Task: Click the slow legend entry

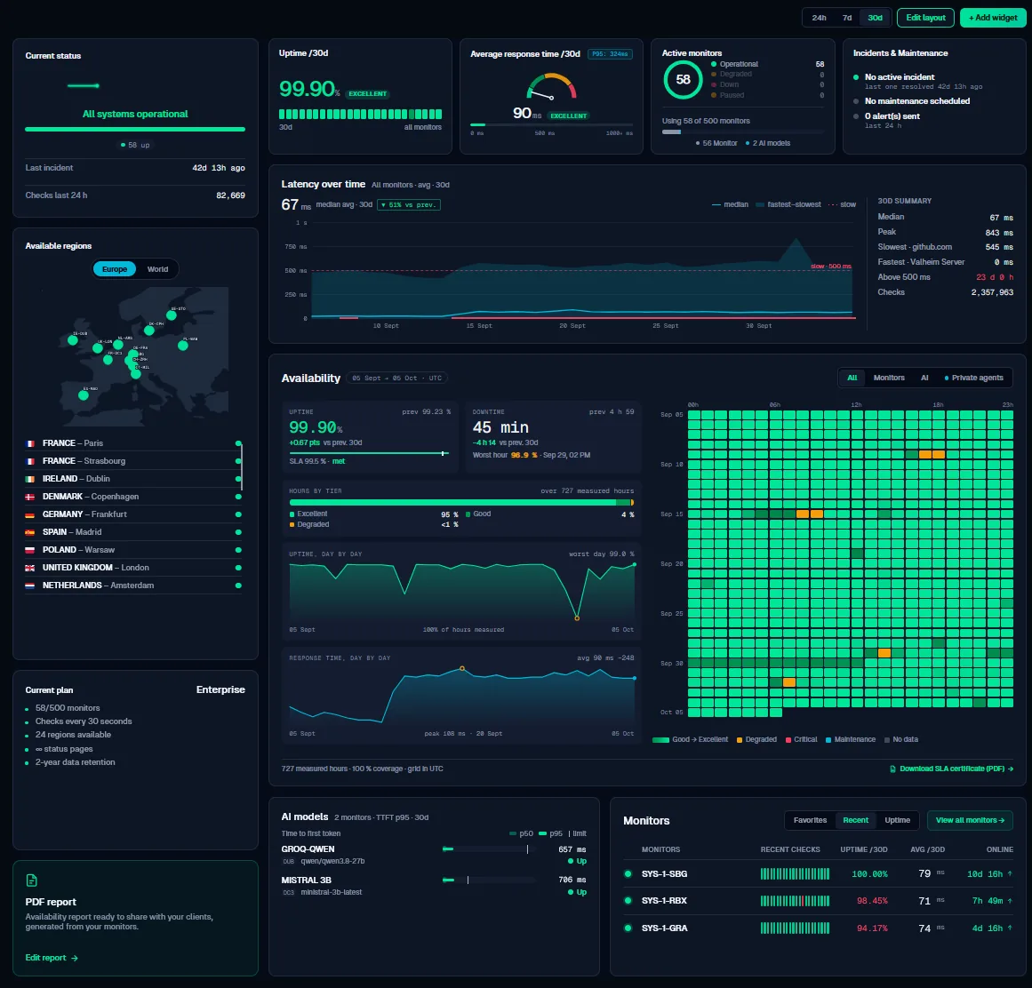Action: [x=843, y=204]
